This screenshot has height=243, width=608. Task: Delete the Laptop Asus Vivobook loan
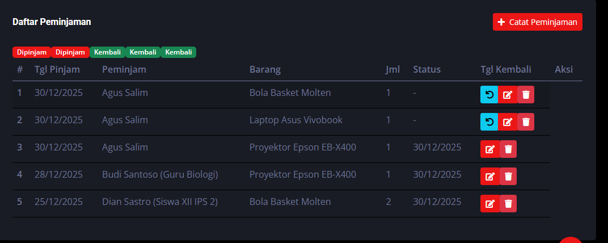pyautogui.click(x=526, y=122)
